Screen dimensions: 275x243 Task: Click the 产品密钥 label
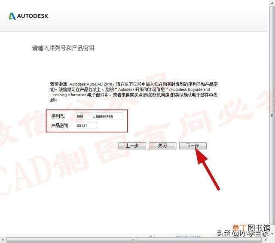click(x=60, y=125)
